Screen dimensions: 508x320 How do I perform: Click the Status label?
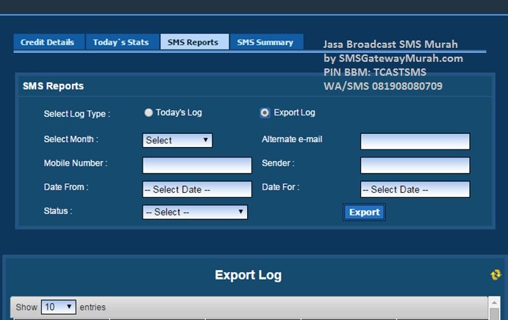pos(58,211)
